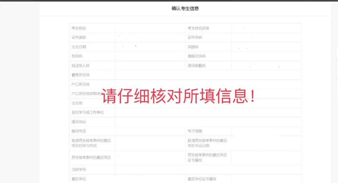Click the 最后学位证书编号 label
This screenshot has width=338, height=183.
pos(202,179)
